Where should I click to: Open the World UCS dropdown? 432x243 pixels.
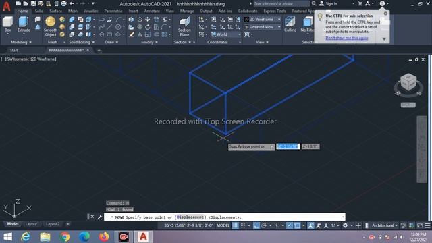(x=226, y=34)
